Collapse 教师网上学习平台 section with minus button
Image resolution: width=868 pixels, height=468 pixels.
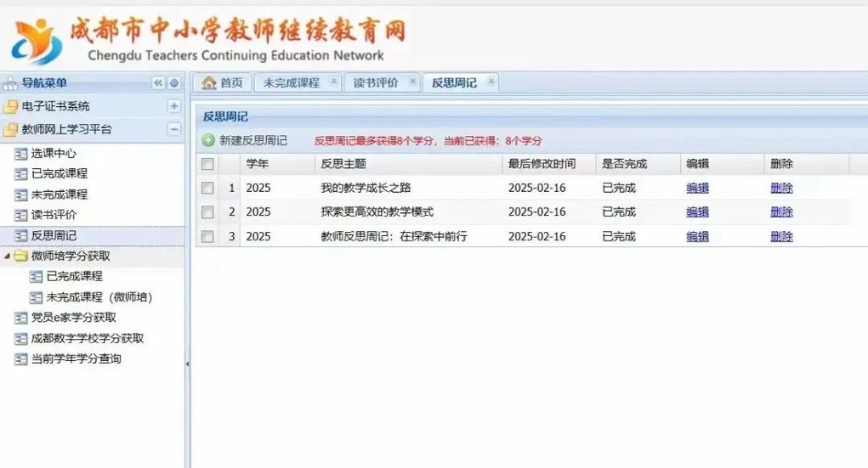coord(173,129)
